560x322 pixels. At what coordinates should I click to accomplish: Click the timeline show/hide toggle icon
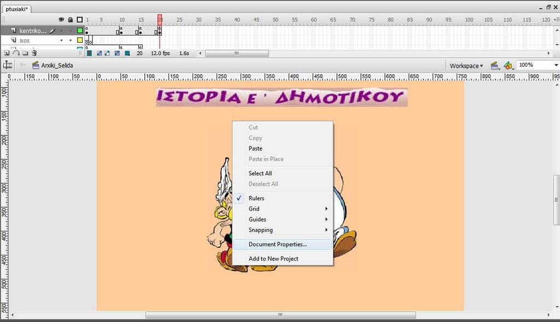(8, 65)
